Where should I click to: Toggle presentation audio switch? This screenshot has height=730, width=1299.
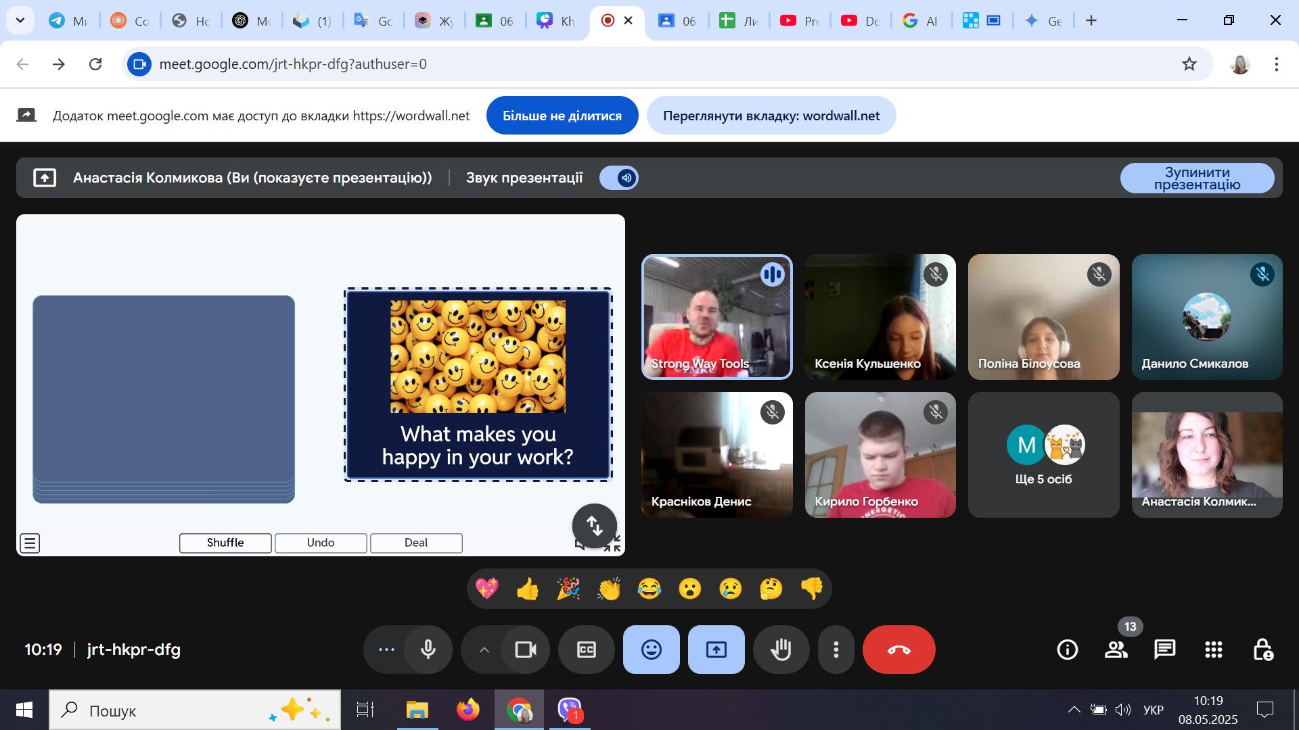(x=619, y=178)
